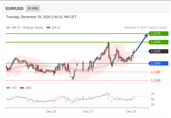Viewport: 171px width, 118px height.
Task: Click the RSI 50 axis value
Action: click(153, 99)
